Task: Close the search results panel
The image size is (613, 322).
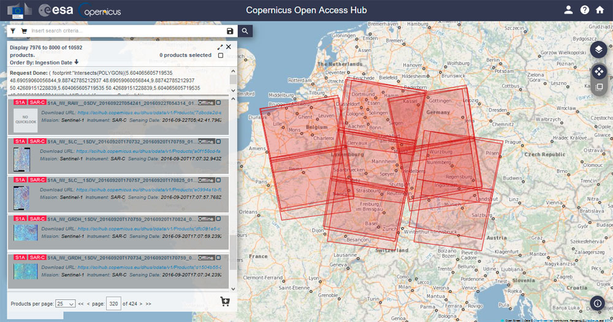Action: [x=229, y=47]
